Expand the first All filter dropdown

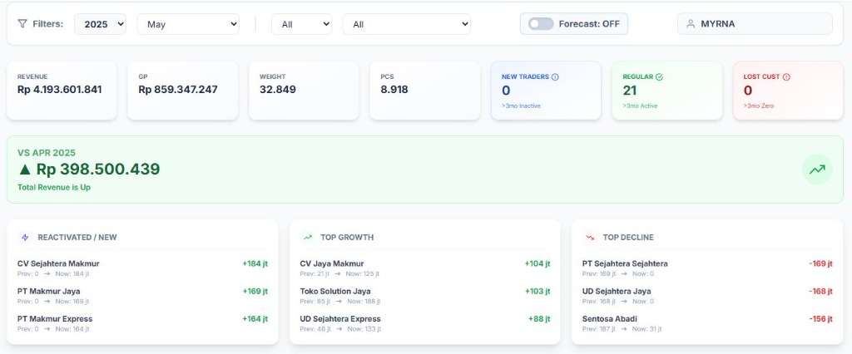(301, 24)
